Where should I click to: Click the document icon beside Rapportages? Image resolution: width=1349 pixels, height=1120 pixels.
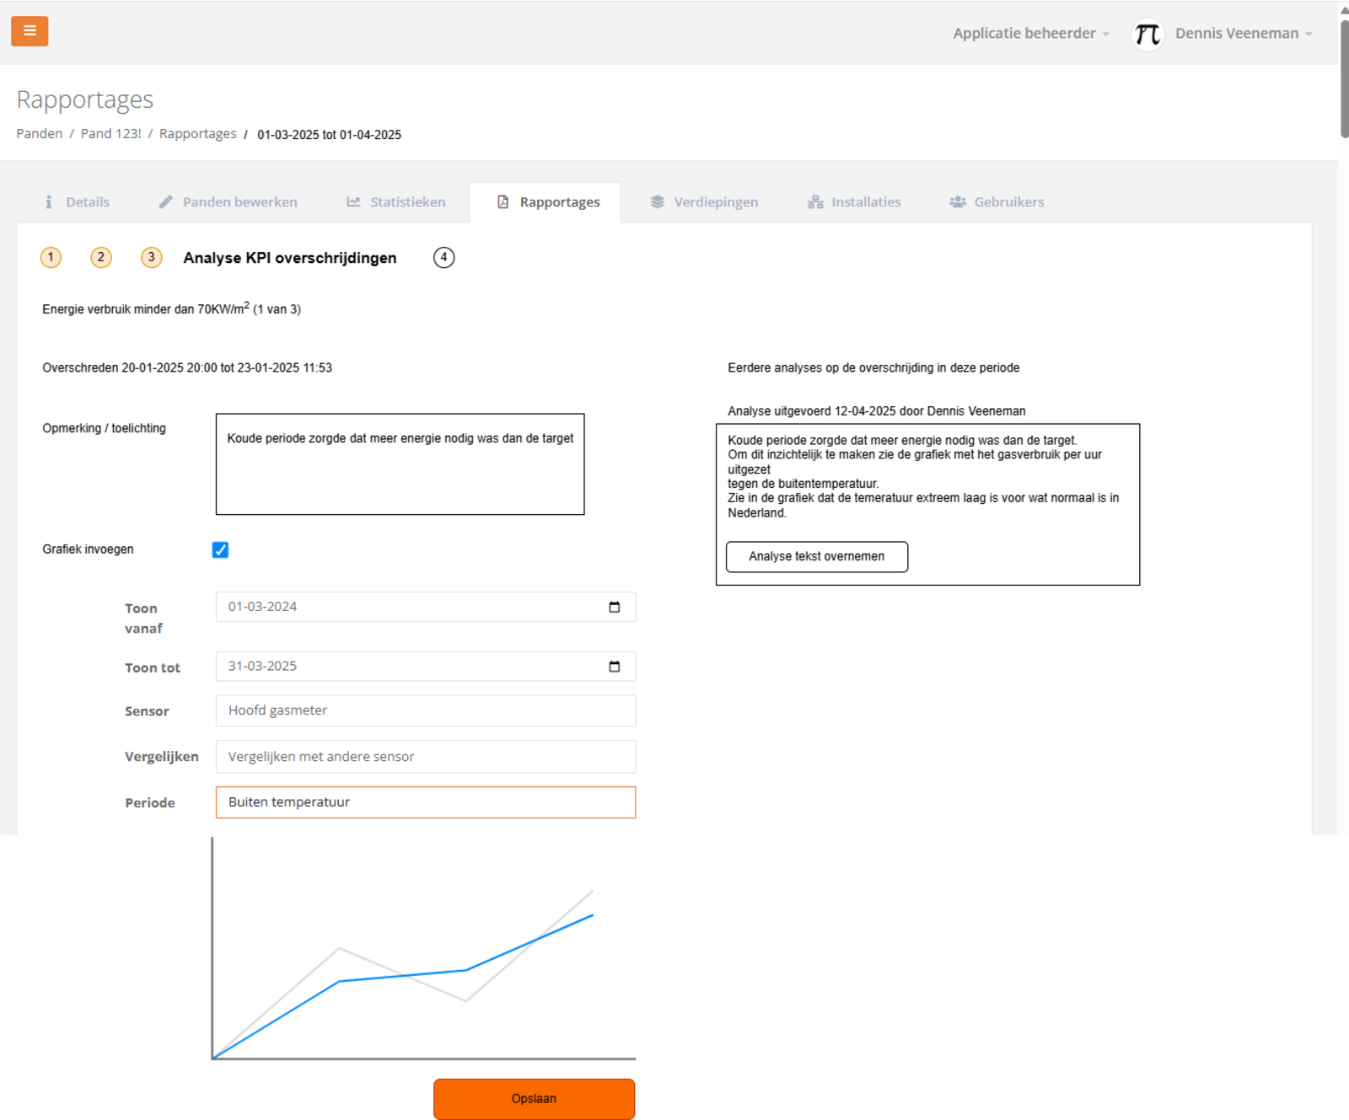pos(503,202)
